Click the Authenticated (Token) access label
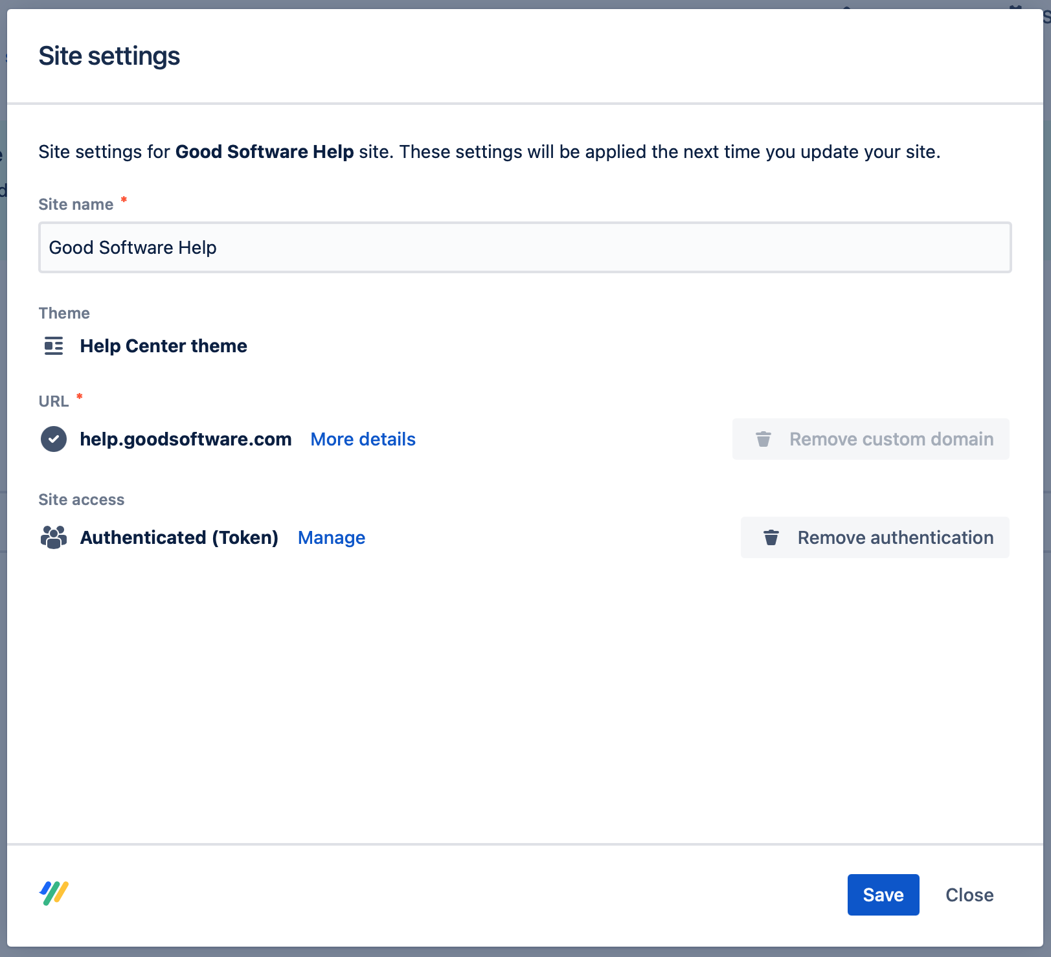Screen dimensions: 1051x957 pos(179,537)
